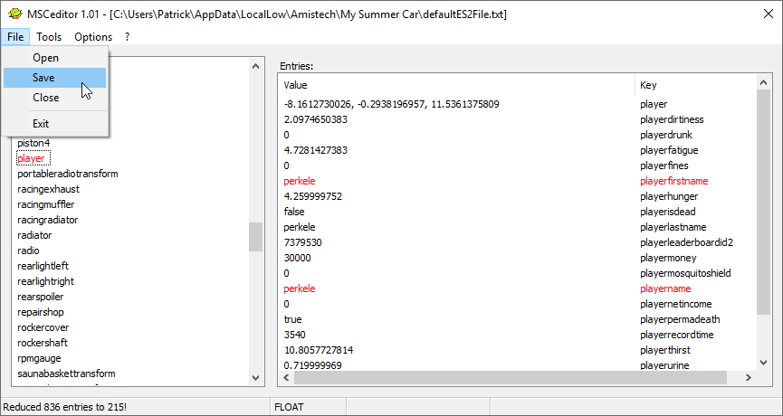Viewport: 783px width, 416px height.
Task: Select rearlightright in the list
Action: (45, 282)
